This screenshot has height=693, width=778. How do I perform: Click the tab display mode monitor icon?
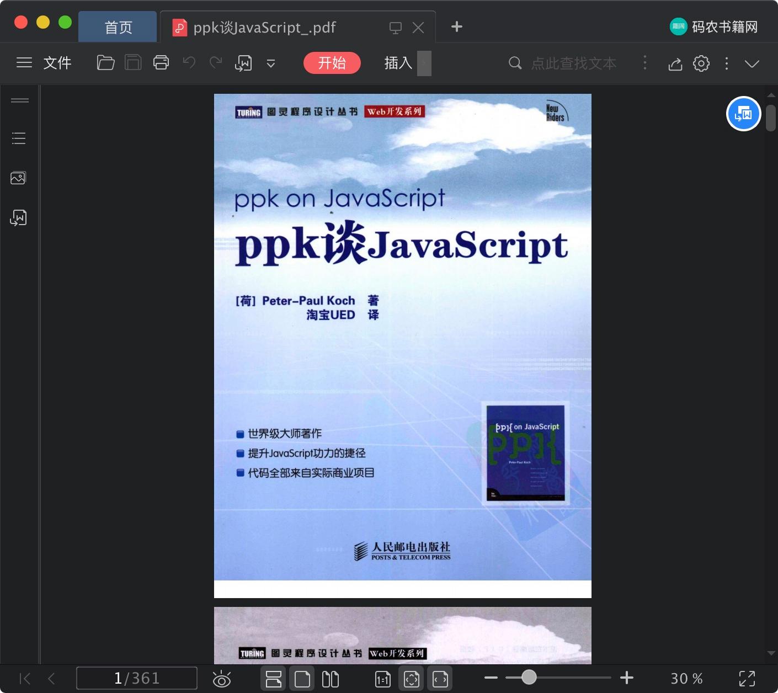coord(396,28)
